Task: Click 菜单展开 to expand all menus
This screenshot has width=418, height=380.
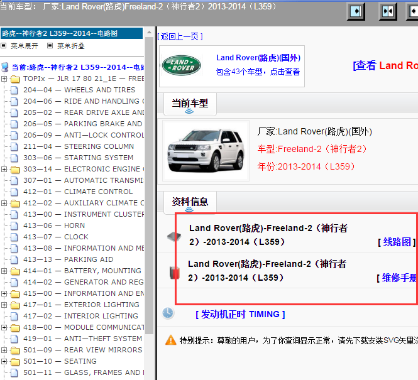Action: coord(25,46)
